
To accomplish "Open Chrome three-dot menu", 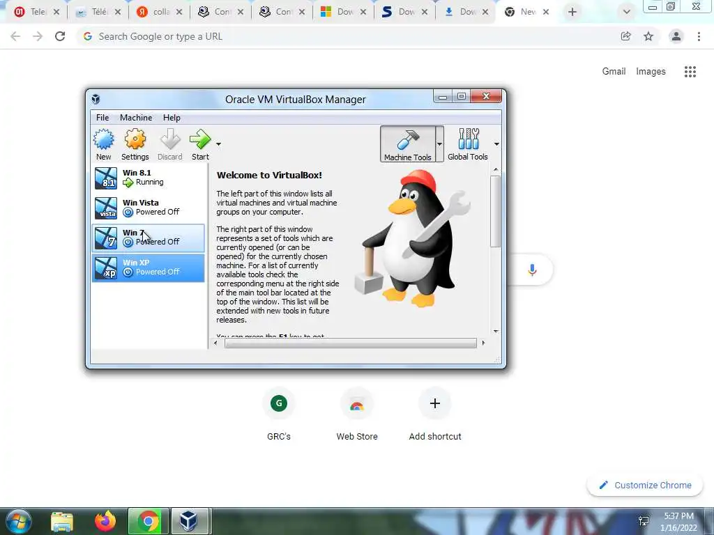I will [x=699, y=36].
